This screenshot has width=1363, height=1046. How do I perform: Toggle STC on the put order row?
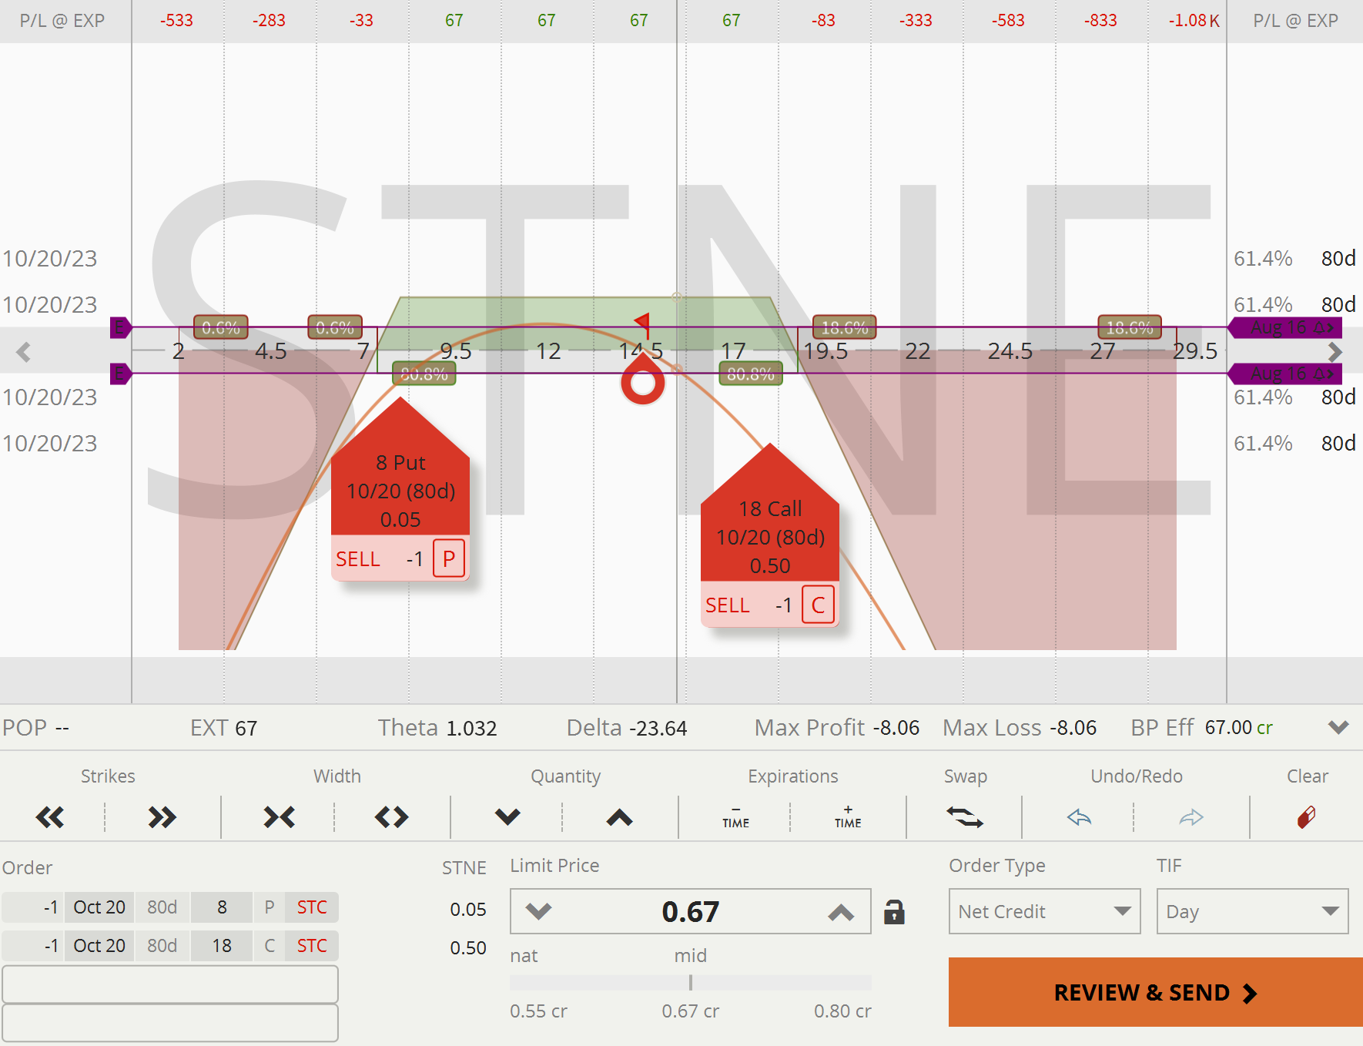pyautogui.click(x=312, y=907)
